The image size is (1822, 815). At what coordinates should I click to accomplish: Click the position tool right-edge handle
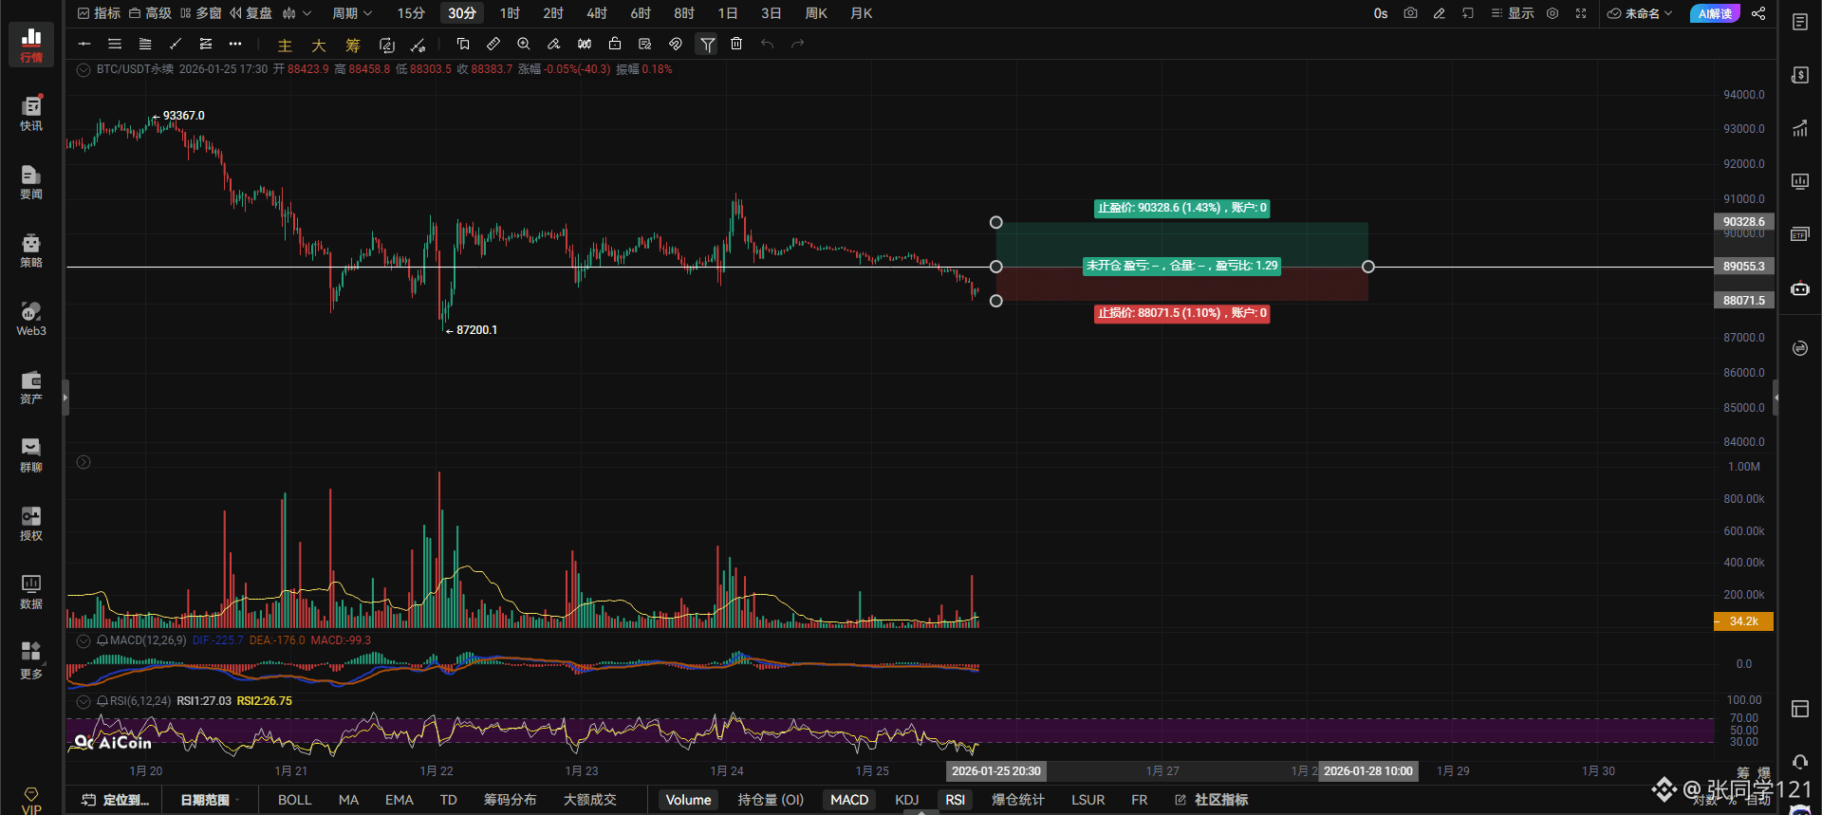pos(1367,267)
